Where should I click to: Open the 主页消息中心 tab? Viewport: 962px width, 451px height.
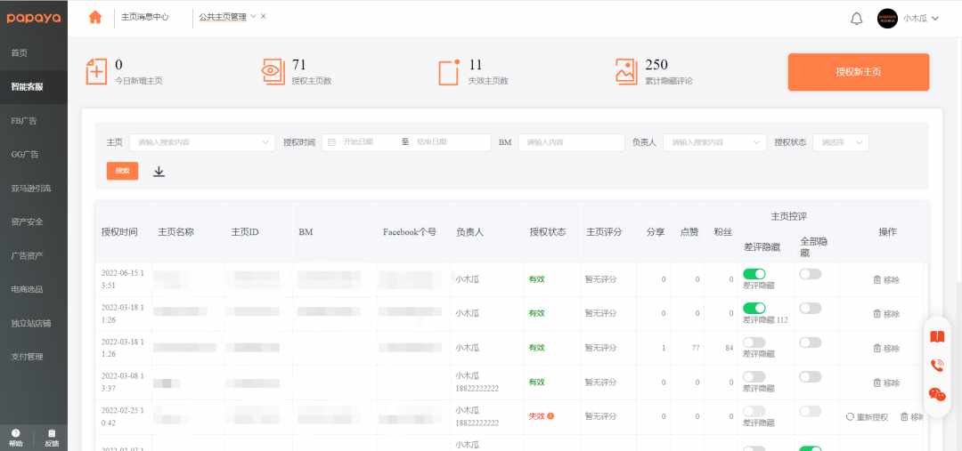pyautogui.click(x=145, y=17)
